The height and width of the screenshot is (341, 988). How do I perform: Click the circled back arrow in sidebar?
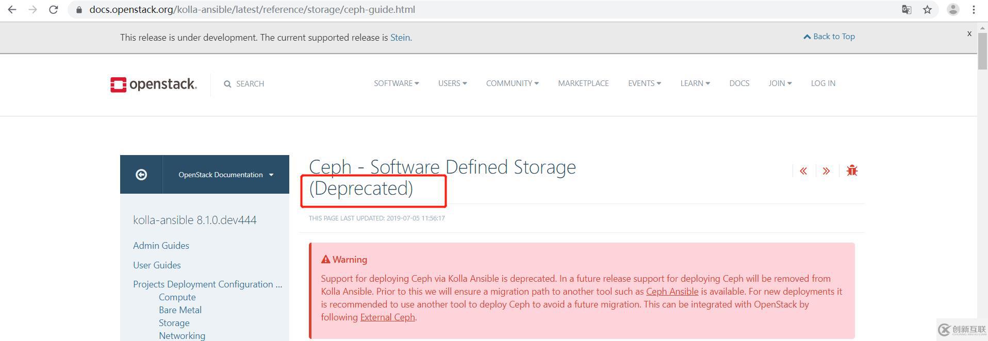[x=141, y=175]
